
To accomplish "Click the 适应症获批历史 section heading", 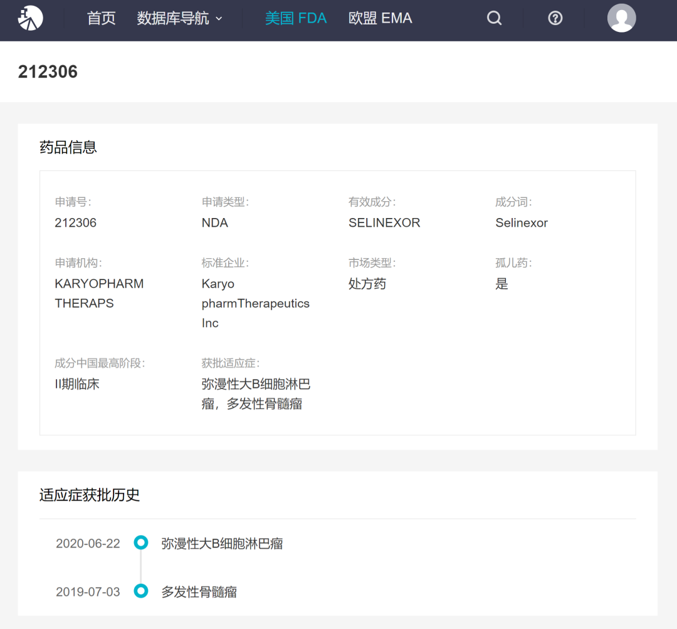I will pos(90,495).
